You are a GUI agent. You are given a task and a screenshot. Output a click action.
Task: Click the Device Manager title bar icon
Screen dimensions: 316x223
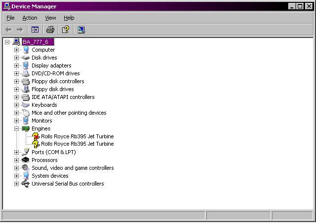(x=7, y=6)
